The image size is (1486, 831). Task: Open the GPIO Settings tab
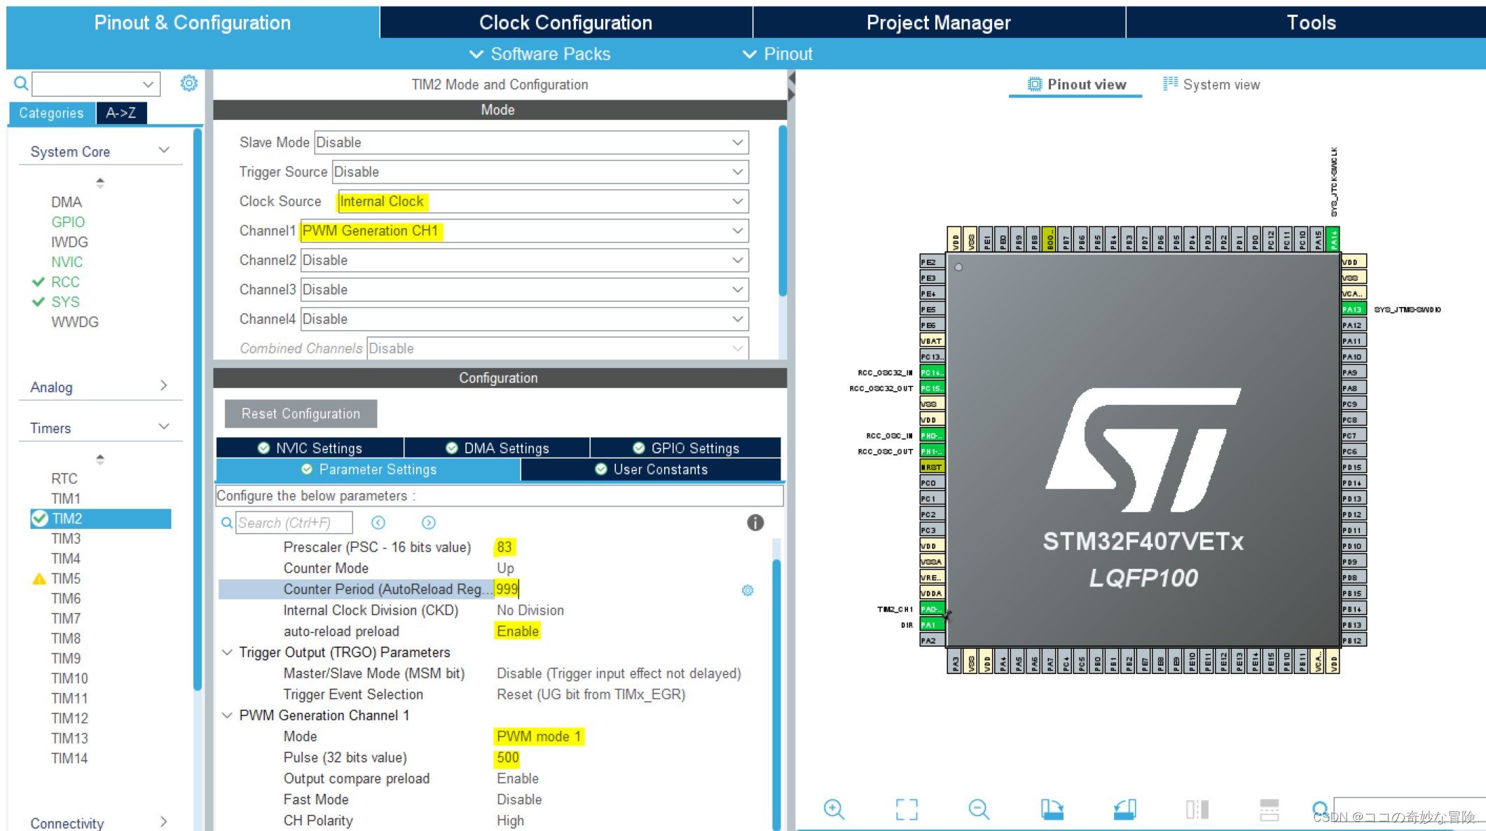[x=686, y=448]
